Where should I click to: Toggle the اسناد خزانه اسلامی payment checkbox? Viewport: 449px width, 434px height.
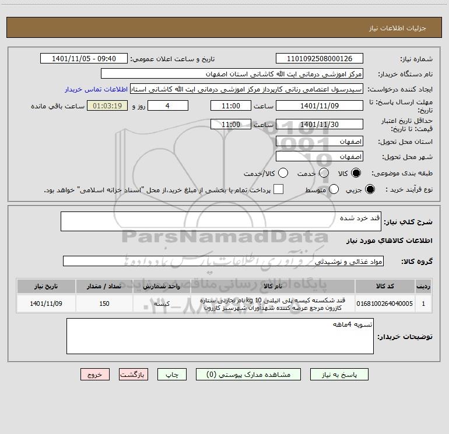point(278,189)
